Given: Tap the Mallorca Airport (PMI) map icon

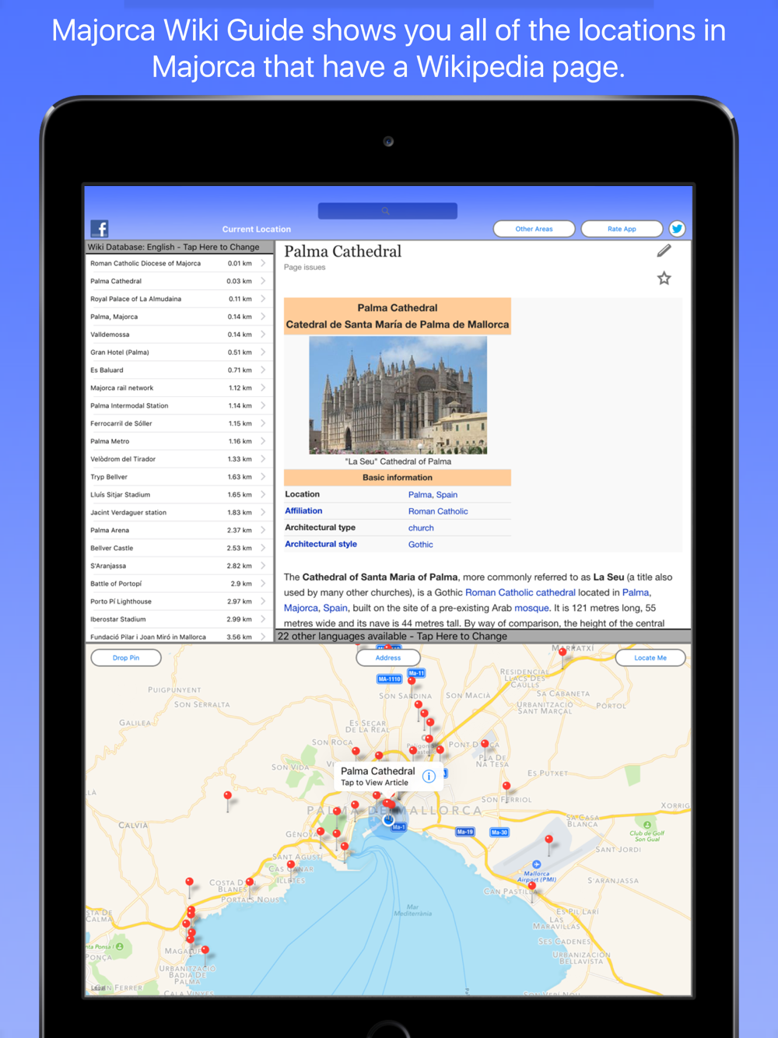Looking at the screenshot, I should coord(536,864).
